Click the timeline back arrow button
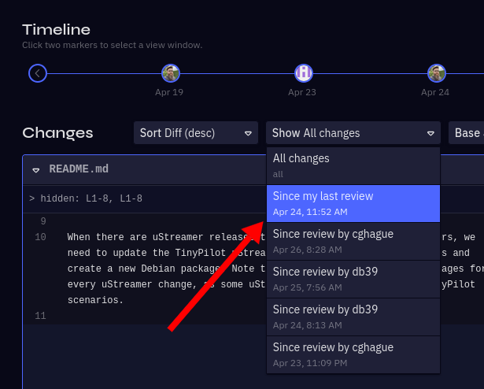This screenshot has width=484, height=389. [38, 73]
